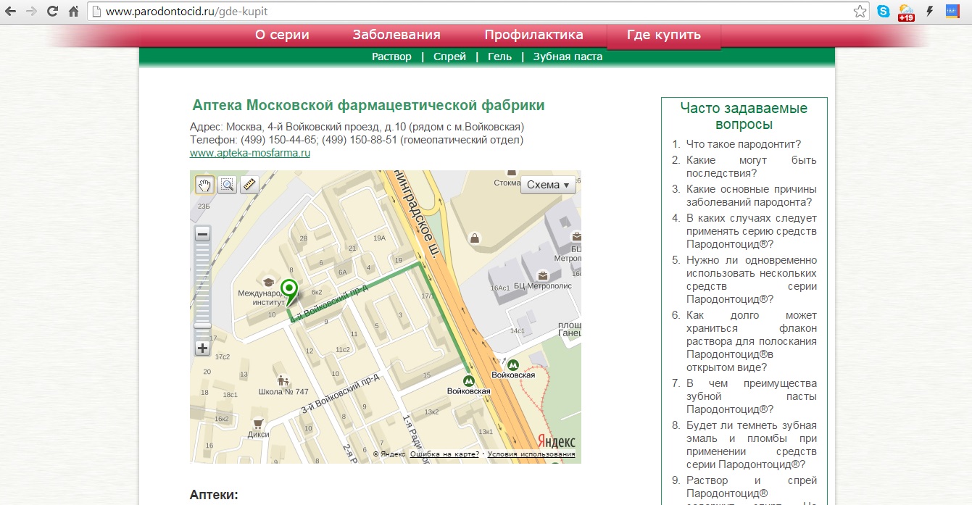The width and height of the screenshot is (972, 505).
Task: Click the Телефон line with (499) 150-44-65
Action: click(357, 140)
